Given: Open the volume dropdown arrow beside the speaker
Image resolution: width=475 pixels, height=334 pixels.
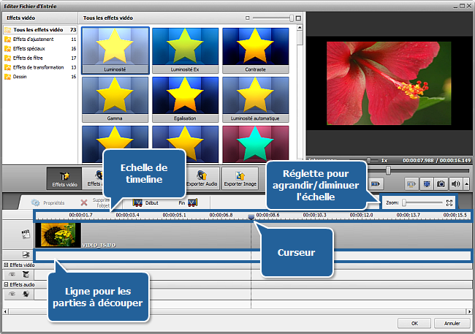Looking at the screenshot, I should pyautogui.click(x=465, y=185).
